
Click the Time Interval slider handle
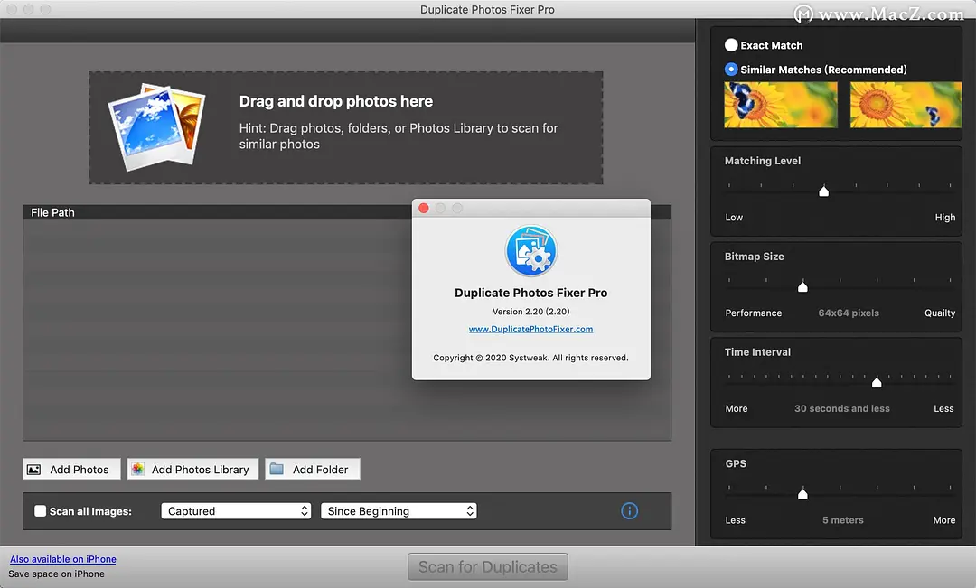tap(877, 381)
